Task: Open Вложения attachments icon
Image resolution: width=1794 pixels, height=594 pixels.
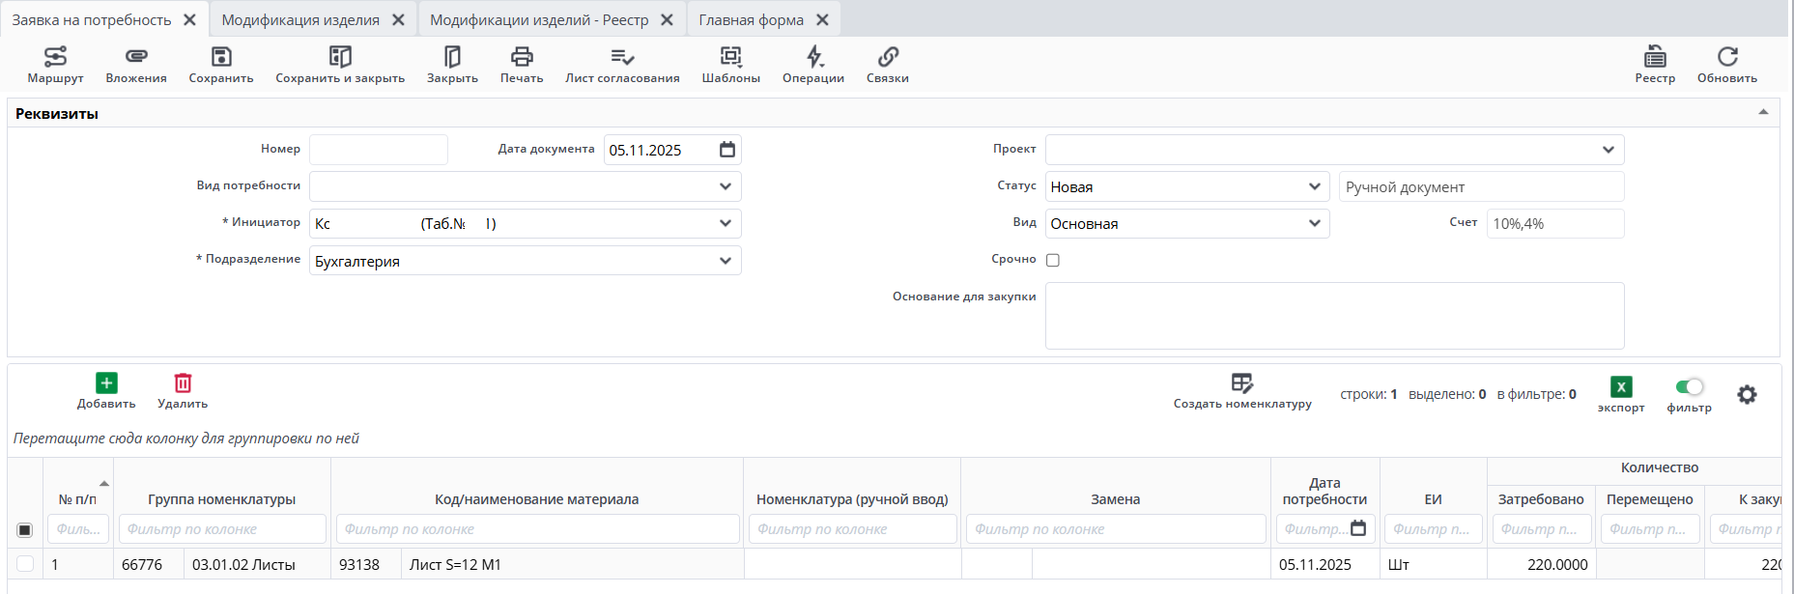Action: pos(136,57)
